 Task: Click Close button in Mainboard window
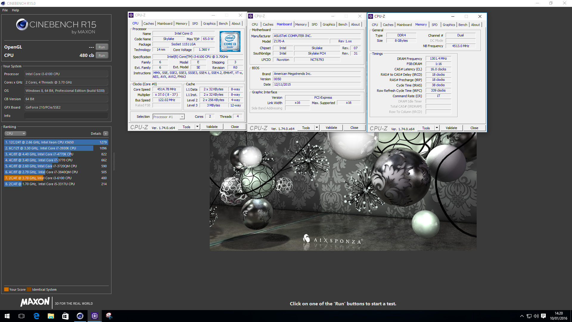[x=354, y=128]
